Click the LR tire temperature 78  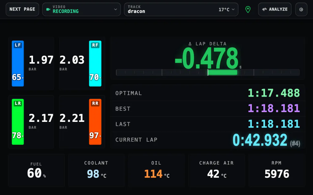17,136
